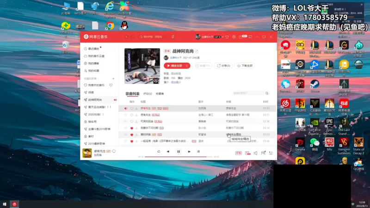Click the edit icon beside playlist title 战神阿克尚
Viewport: 370px width, 208px height.
197,51
